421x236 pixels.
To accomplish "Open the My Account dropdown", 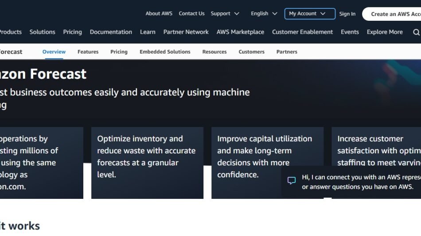I will coord(310,14).
